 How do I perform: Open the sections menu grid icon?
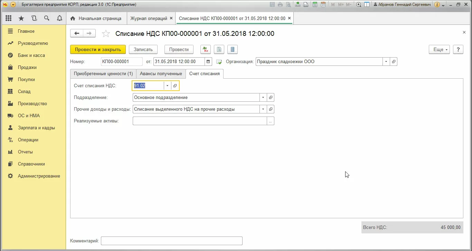pyautogui.click(x=9, y=18)
